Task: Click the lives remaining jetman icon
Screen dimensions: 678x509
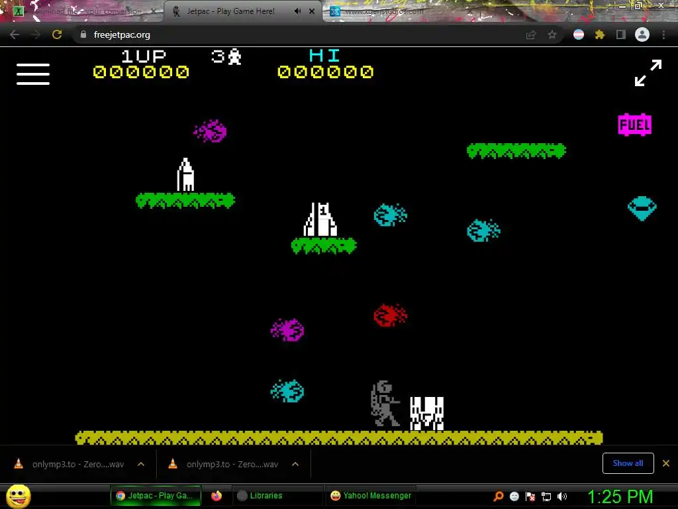Action: pos(234,57)
